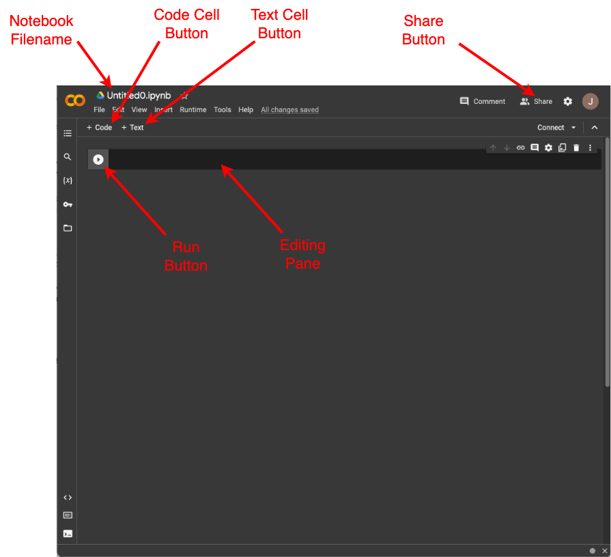Open the File menu
This screenshot has height=557, width=611.
click(x=99, y=109)
